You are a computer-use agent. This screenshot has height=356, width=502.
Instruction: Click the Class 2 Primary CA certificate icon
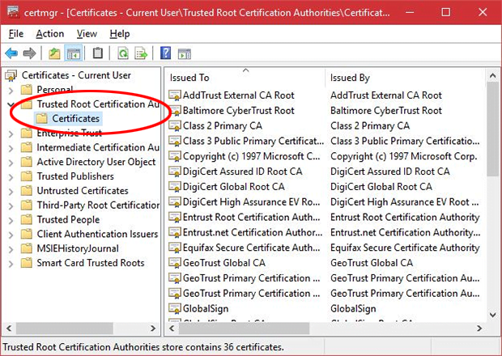pos(175,125)
